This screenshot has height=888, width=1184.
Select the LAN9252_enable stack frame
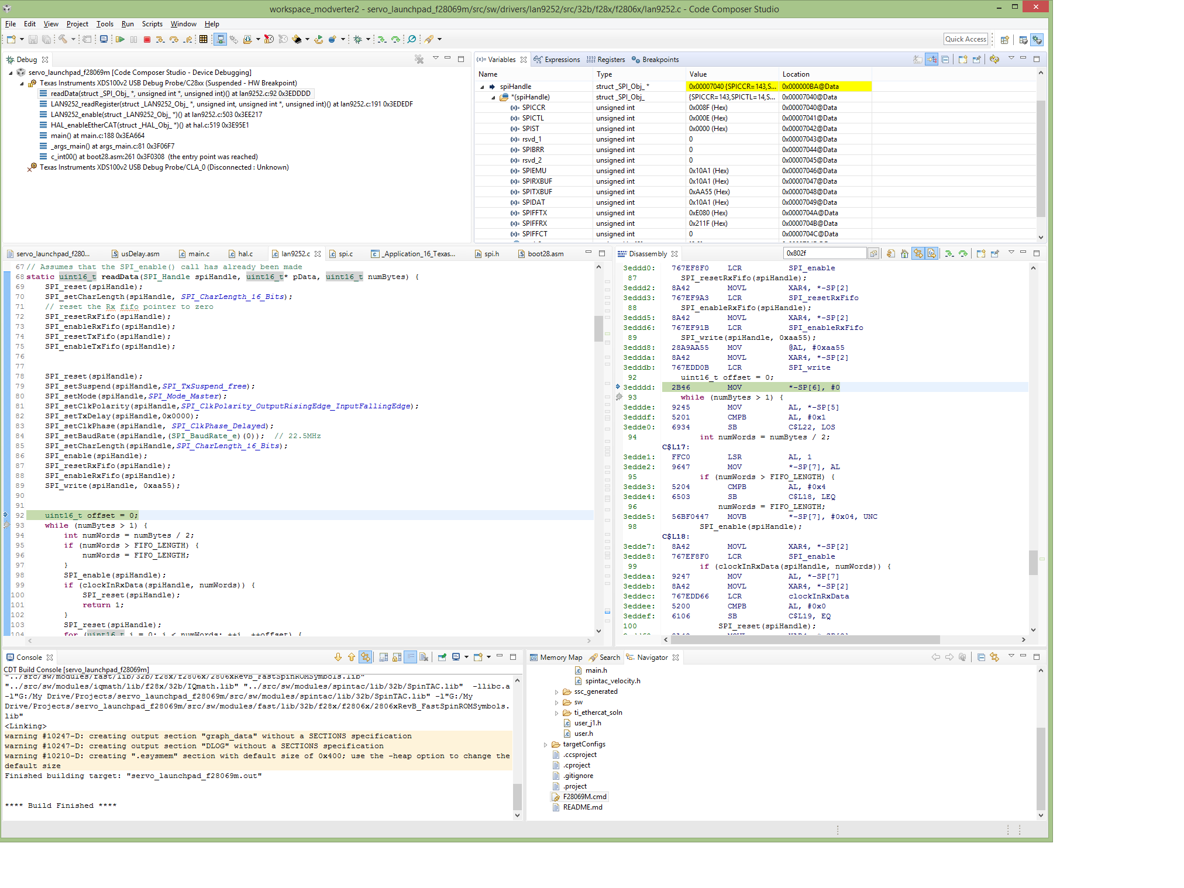pos(156,115)
